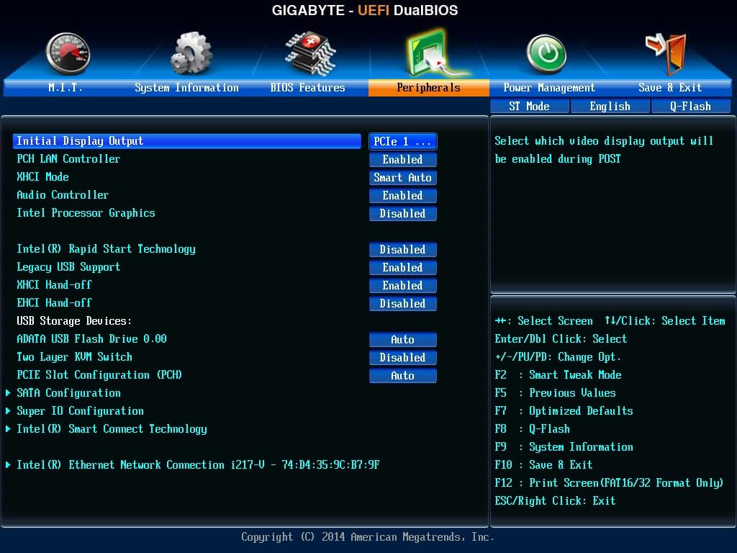Click the Power Management green power icon
737x553 pixels.
pos(546,53)
